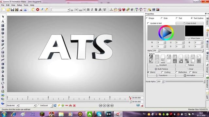This screenshot has height=117, width=209.
Task: Save the document with the floppy disk icon
Action: [x=12, y=10]
